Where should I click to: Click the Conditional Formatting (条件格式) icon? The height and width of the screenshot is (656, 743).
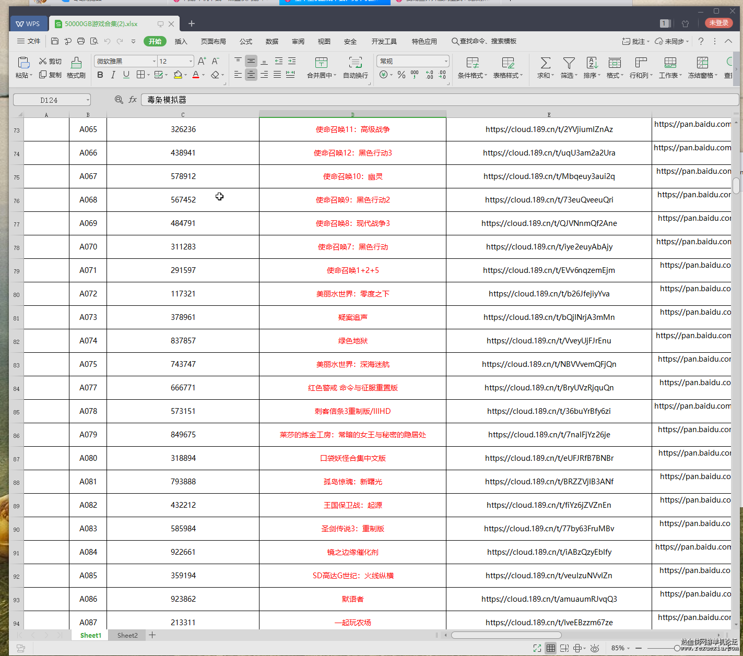473,63
